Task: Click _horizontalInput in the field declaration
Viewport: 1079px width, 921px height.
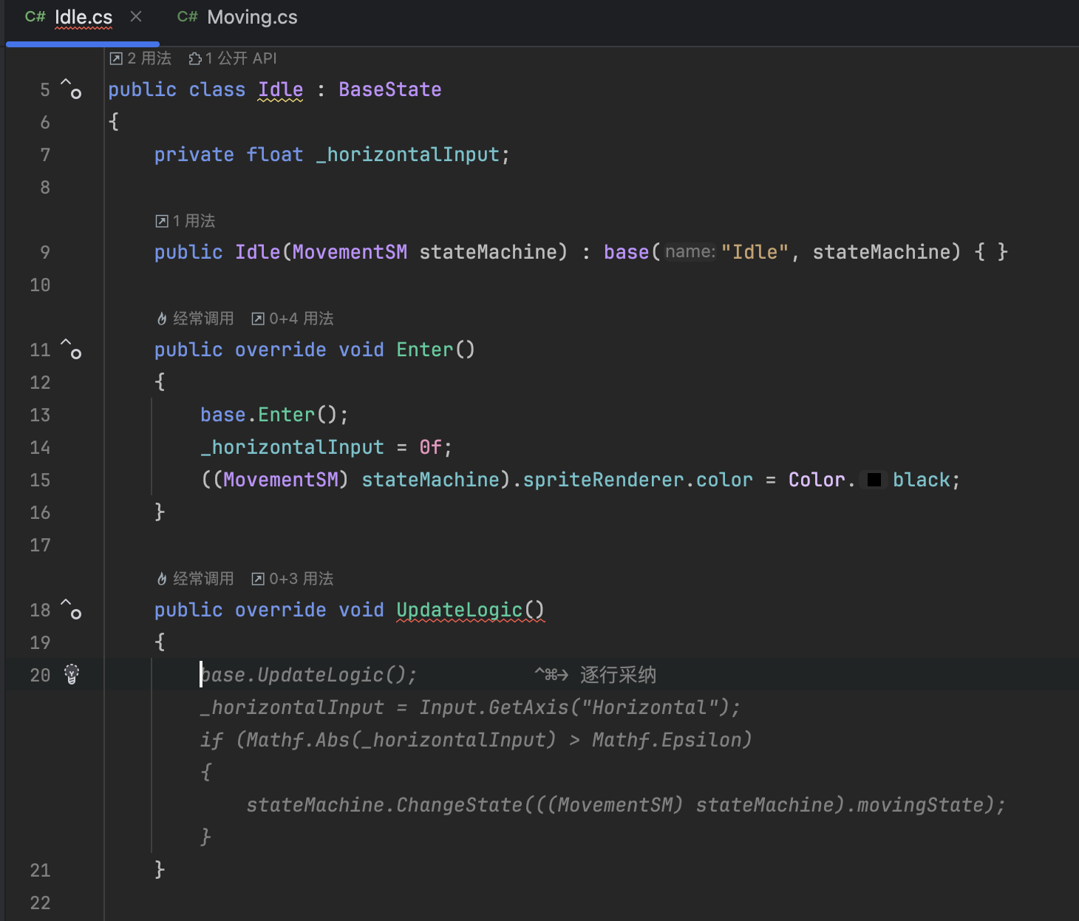Action: [x=408, y=154]
